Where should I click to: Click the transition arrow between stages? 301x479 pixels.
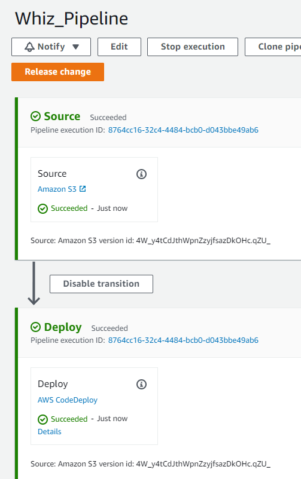tap(34, 283)
